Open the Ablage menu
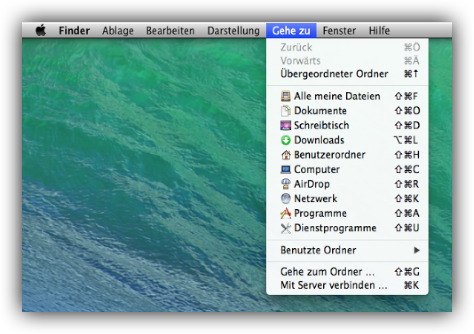474x334 pixels. (118, 30)
